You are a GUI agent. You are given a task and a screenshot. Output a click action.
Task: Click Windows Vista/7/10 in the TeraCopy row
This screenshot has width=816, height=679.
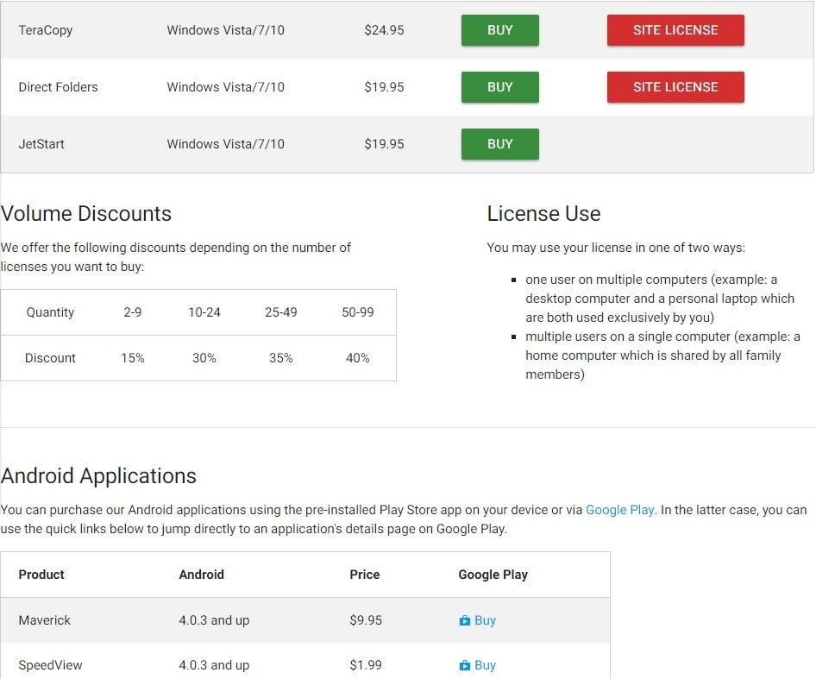coord(225,30)
